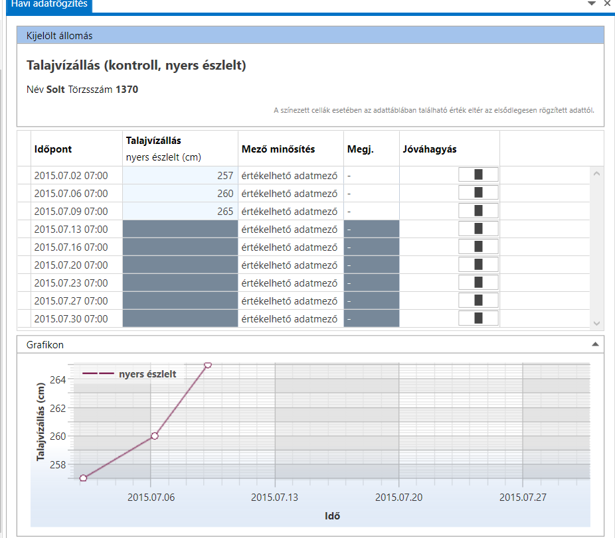The height and width of the screenshot is (538, 615).
Task: Select the 2015.07.06 07:00 date cell
Action: pyautogui.click(x=76, y=193)
